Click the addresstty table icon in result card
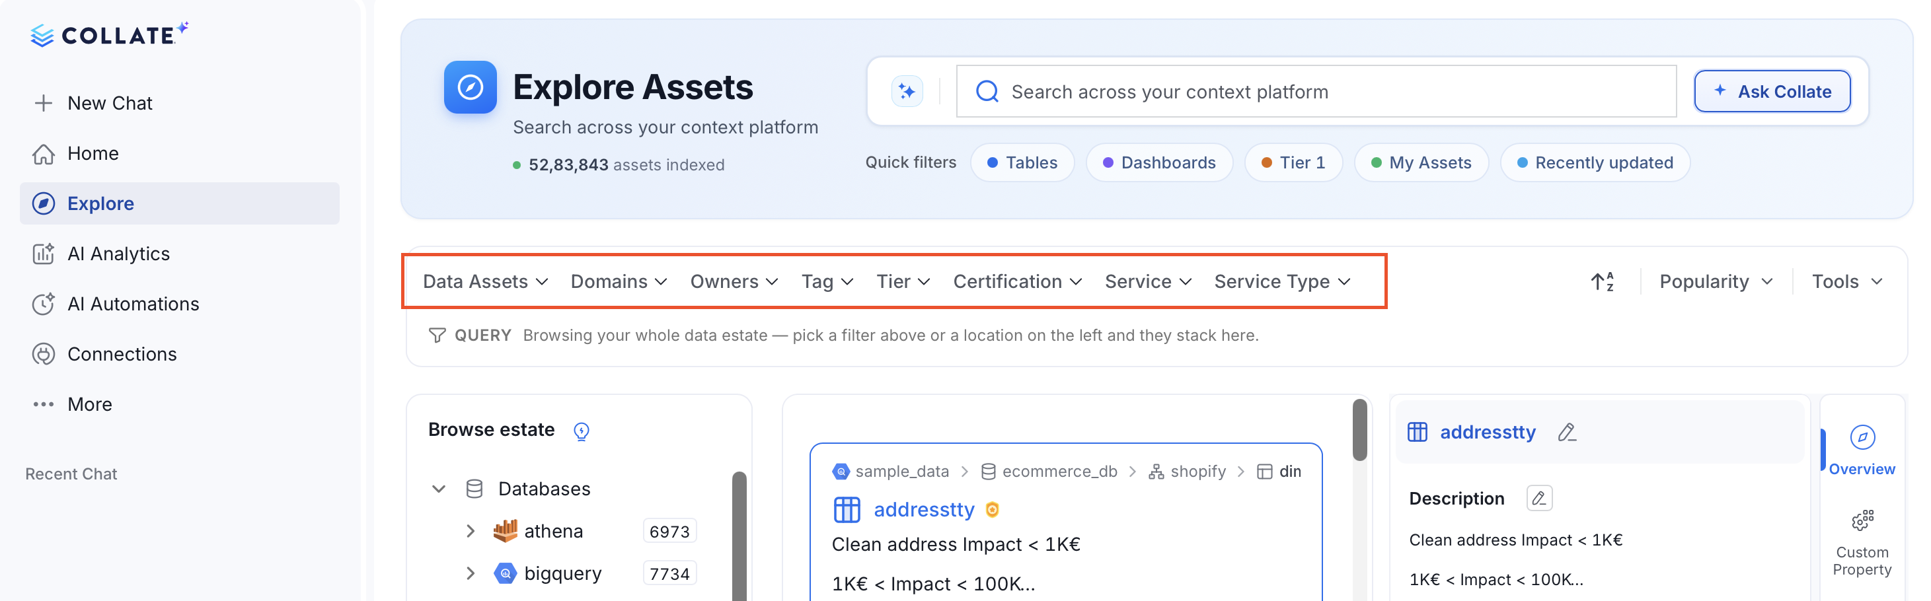Viewport: 1931px width, 601px height. click(847, 510)
